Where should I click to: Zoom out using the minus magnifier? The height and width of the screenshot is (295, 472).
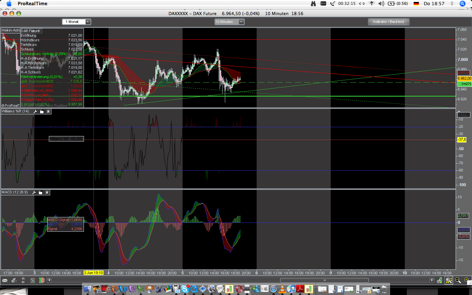click(x=458, y=280)
